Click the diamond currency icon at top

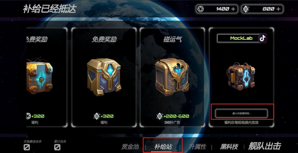click(246, 9)
